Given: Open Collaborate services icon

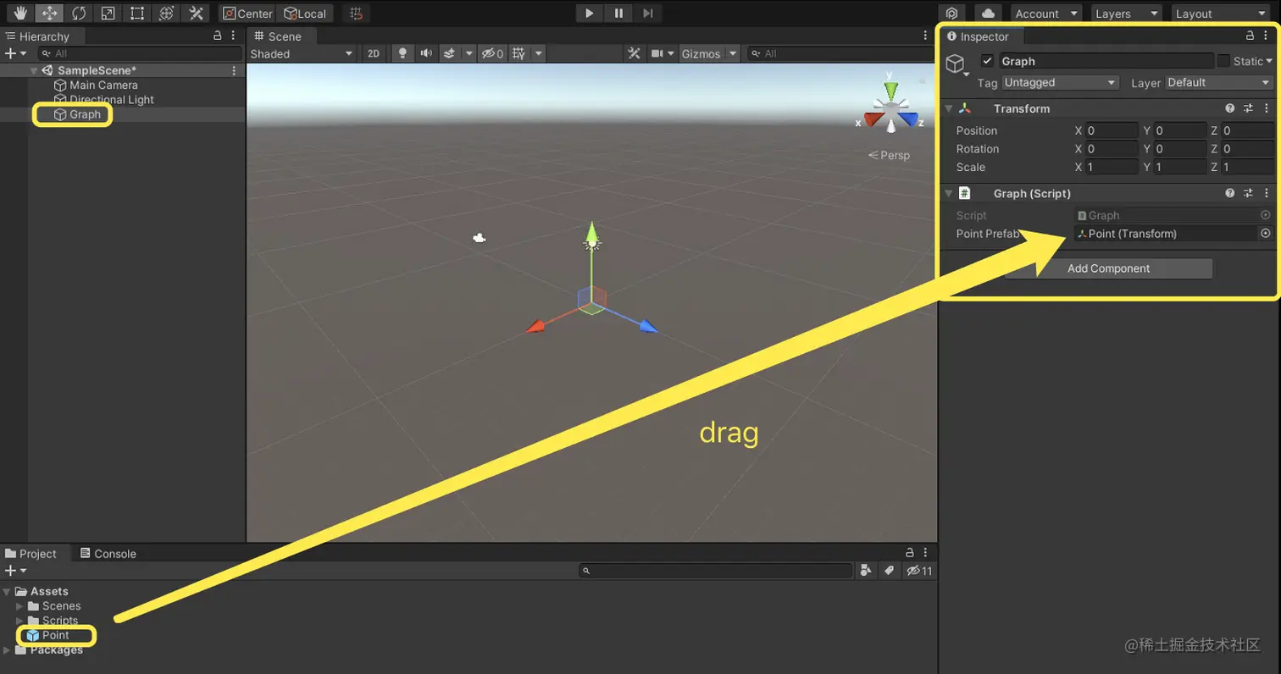Looking at the screenshot, I should pyautogui.click(x=952, y=14).
